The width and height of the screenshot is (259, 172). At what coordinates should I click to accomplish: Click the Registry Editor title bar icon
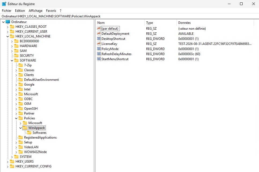(4, 4)
